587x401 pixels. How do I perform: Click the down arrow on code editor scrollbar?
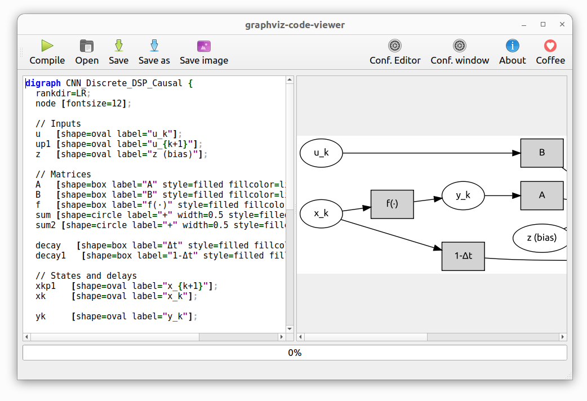290,329
